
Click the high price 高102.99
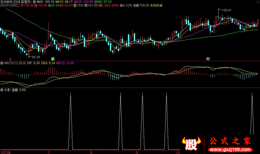click(x=41, y=6)
